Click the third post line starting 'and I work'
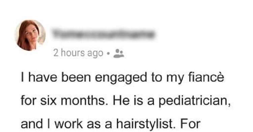This screenshot has width=253, height=132. tap(111, 124)
